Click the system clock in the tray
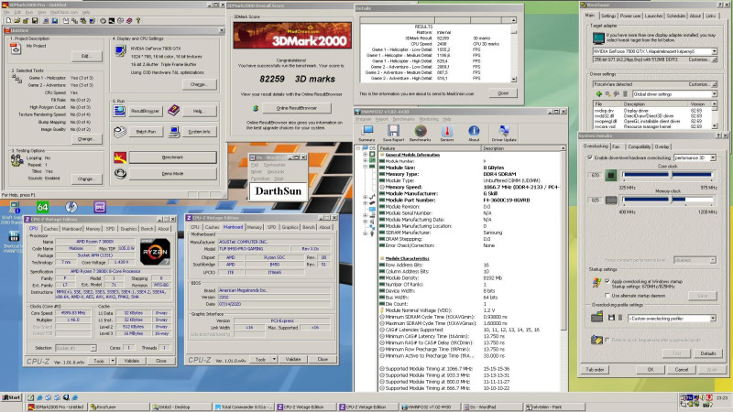 (x=722, y=398)
